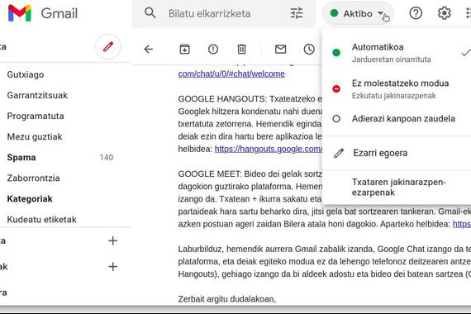Enable Ez molestatzeko modua
471x314 pixels.
pyautogui.click(x=397, y=89)
